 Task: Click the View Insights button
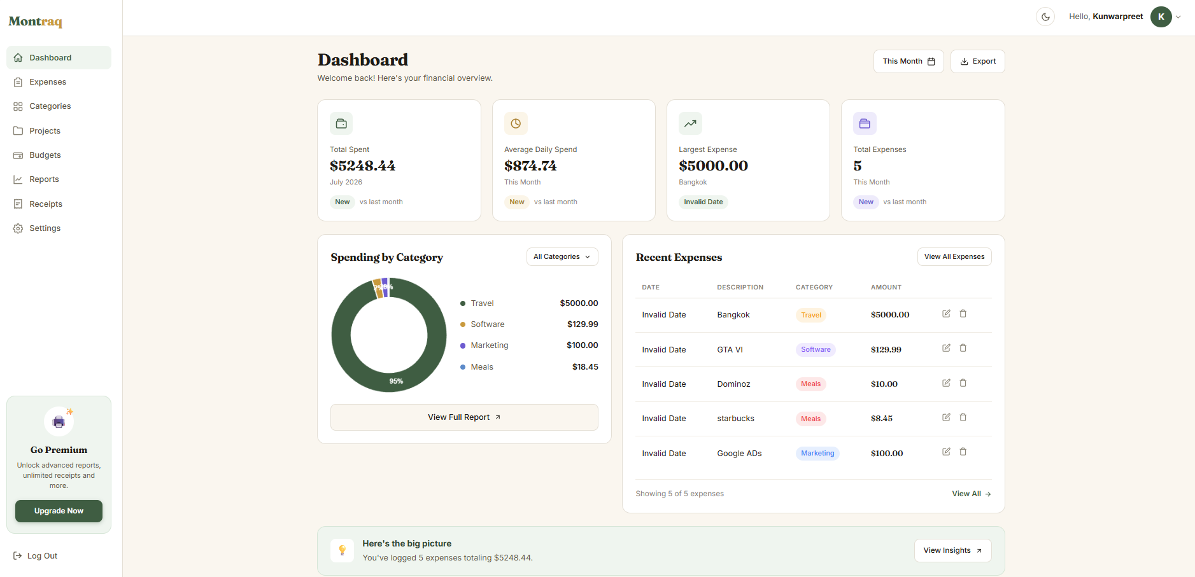952,550
